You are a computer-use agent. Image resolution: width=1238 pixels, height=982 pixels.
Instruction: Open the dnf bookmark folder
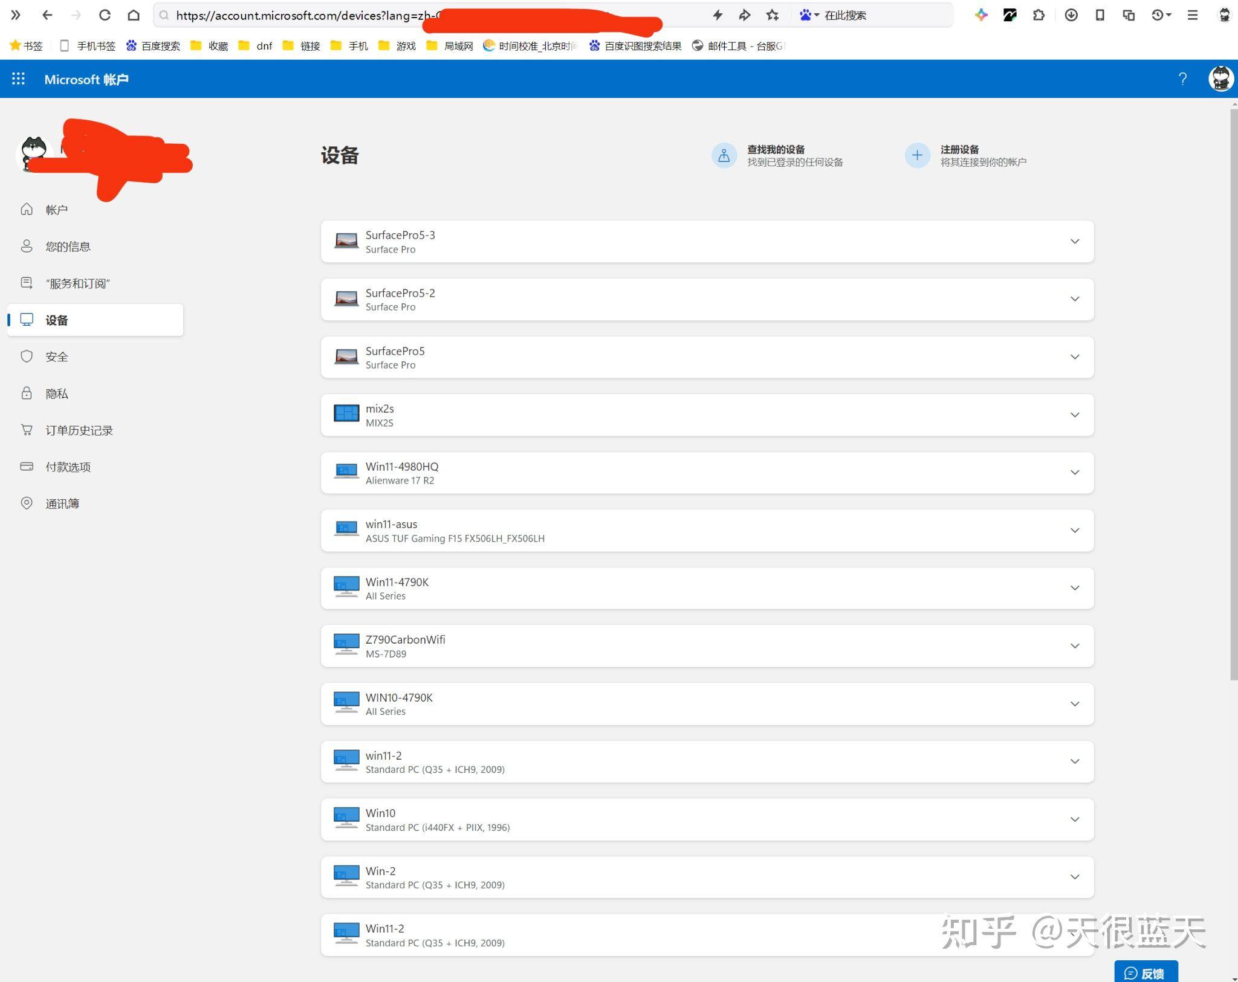point(256,46)
